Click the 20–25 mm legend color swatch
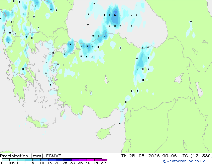212x164 pixels. click(x=60, y=160)
